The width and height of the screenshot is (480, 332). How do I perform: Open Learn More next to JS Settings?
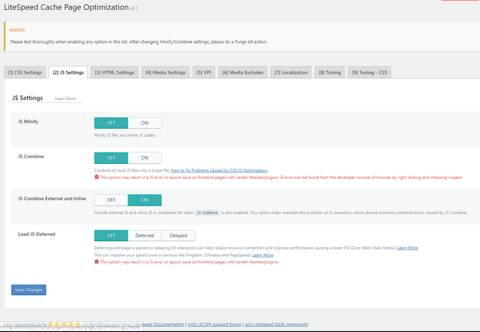[x=65, y=99]
